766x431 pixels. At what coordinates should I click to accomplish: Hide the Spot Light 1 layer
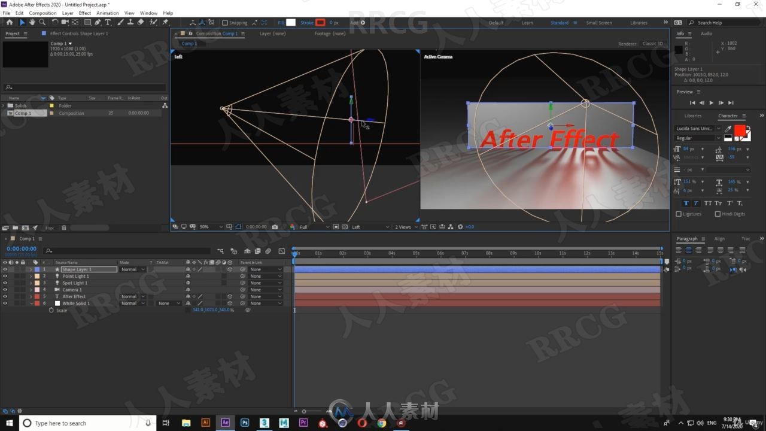(5, 283)
